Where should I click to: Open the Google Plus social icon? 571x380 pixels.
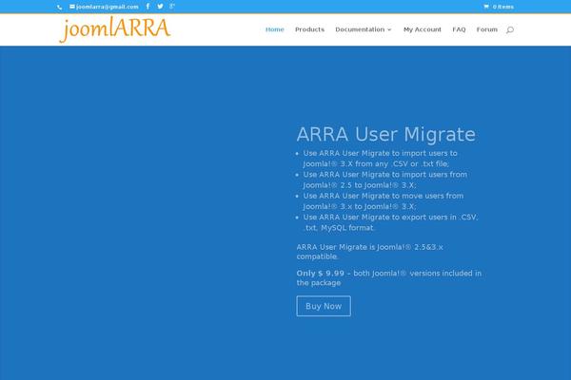[x=171, y=7]
